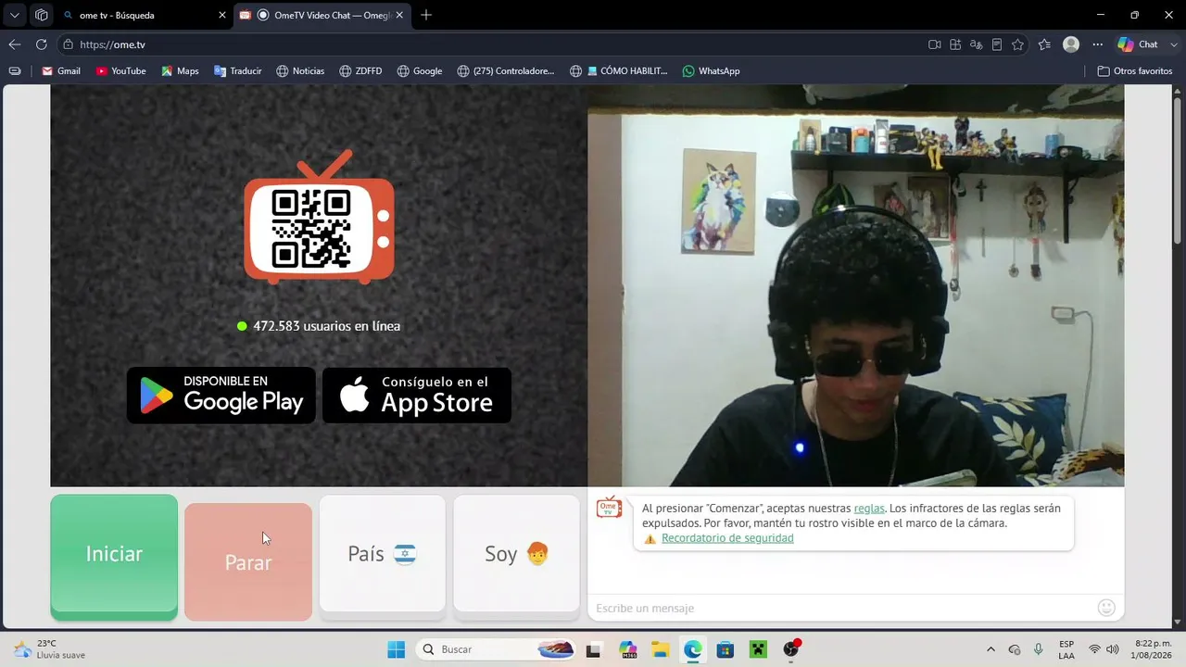This screenshot has height=667, width=1186.
Task: Open the CÓMO HABILIT... bookmark
Action: [x=618, y=70]
